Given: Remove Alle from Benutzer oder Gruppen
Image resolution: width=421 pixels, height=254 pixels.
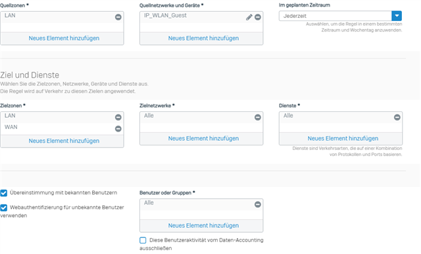Looking at the screenshot, I should [258, 205].
